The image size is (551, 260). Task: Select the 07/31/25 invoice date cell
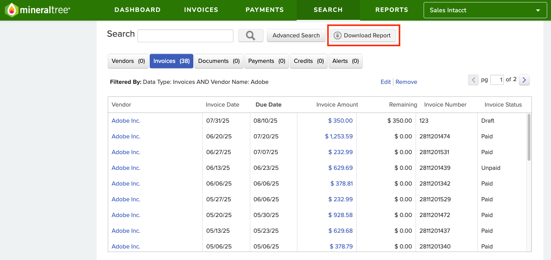[218, 121]
